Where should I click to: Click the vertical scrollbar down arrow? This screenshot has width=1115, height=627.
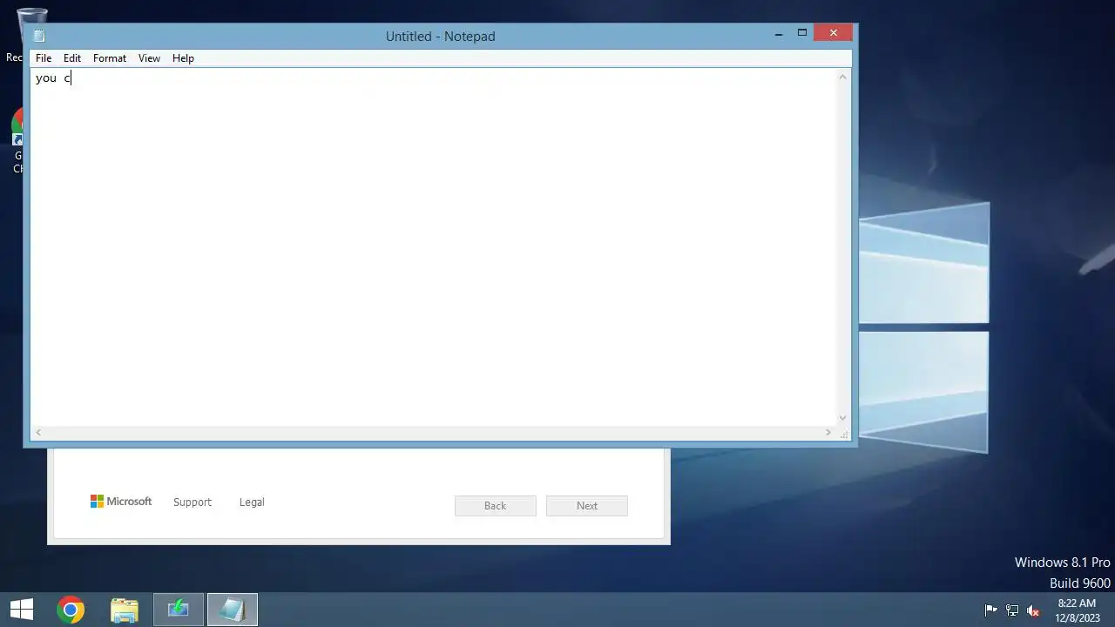(x=842, y=418)
